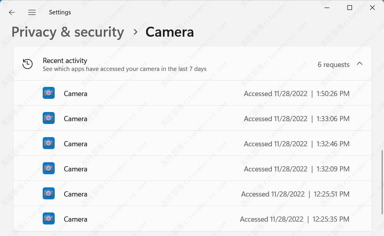Click the back arrow to return to previous page
Screen dimensions: 384x236
12,12
